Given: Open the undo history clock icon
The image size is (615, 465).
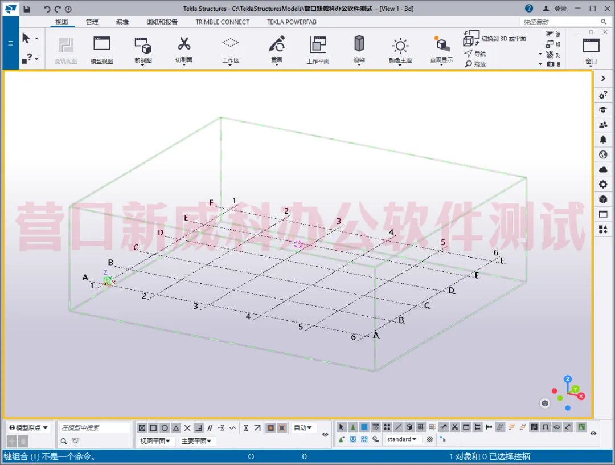Looking at the screenshot, I should pos(68,9).
